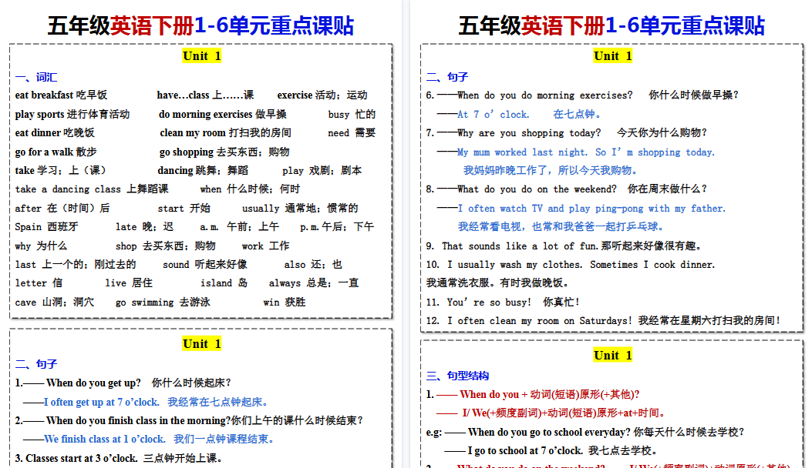
Task: Click 'clean my room 打扫我的房间'
Action: point(225,133)
